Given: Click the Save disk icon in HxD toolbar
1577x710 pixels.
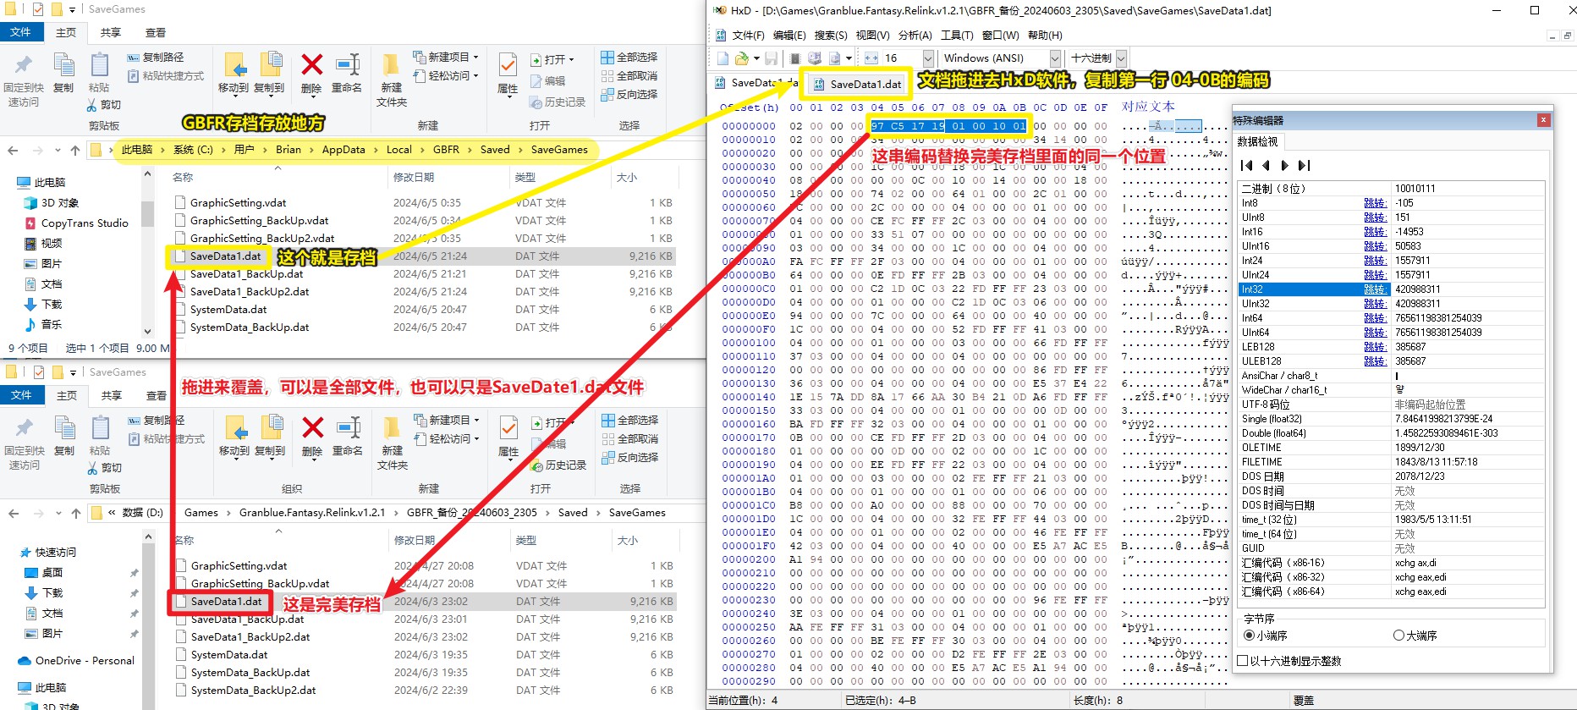Looking at the screenshot, I should pos(771,58).
